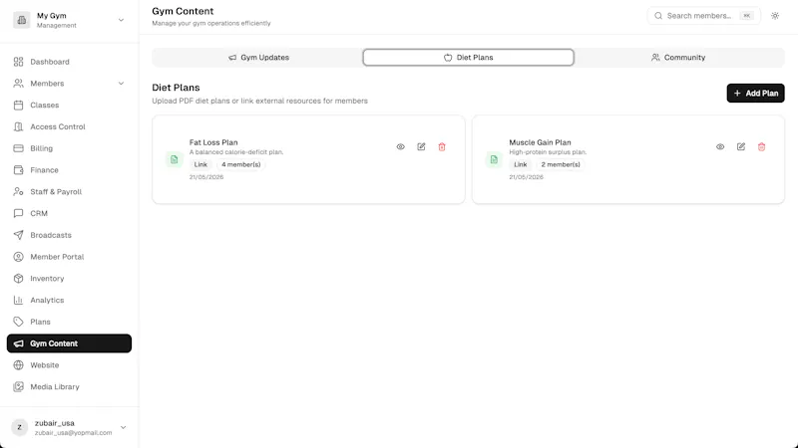
Task: Delete the Fat Loss Plan
Action: 442,146
